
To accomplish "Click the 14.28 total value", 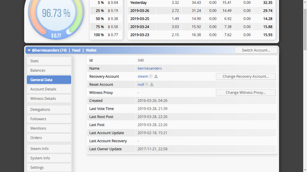I will coord(268,19).
